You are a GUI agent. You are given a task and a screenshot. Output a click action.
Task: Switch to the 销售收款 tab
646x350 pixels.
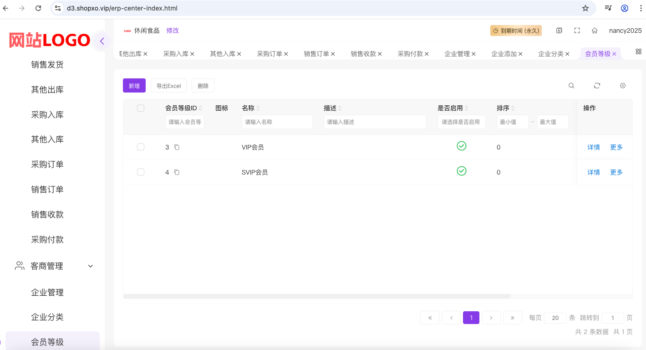pos(363,54)
